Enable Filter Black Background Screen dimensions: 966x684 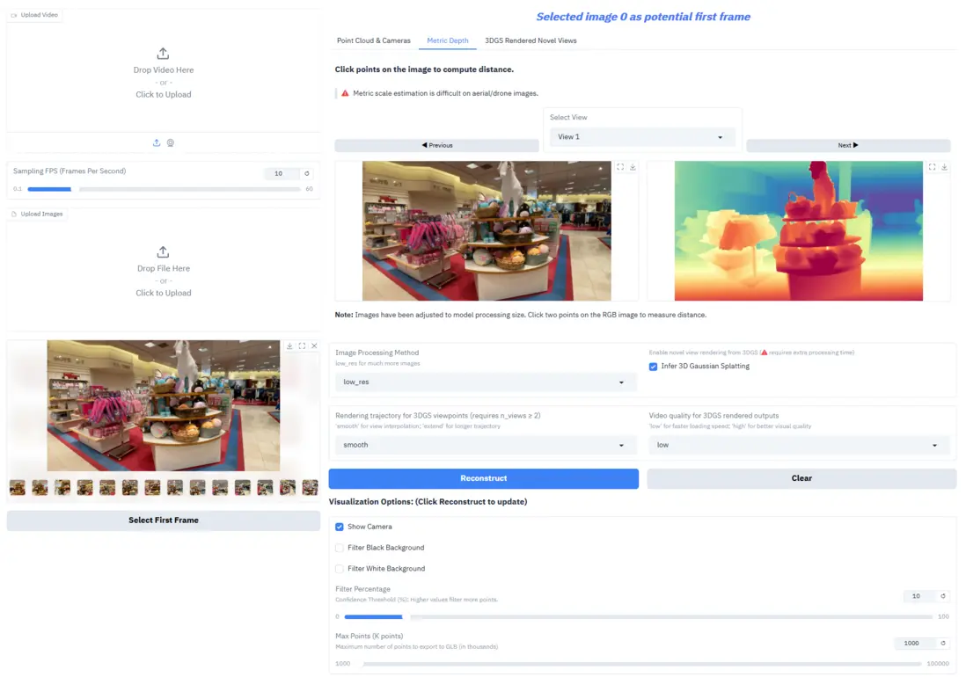click(x=340, y=548)
